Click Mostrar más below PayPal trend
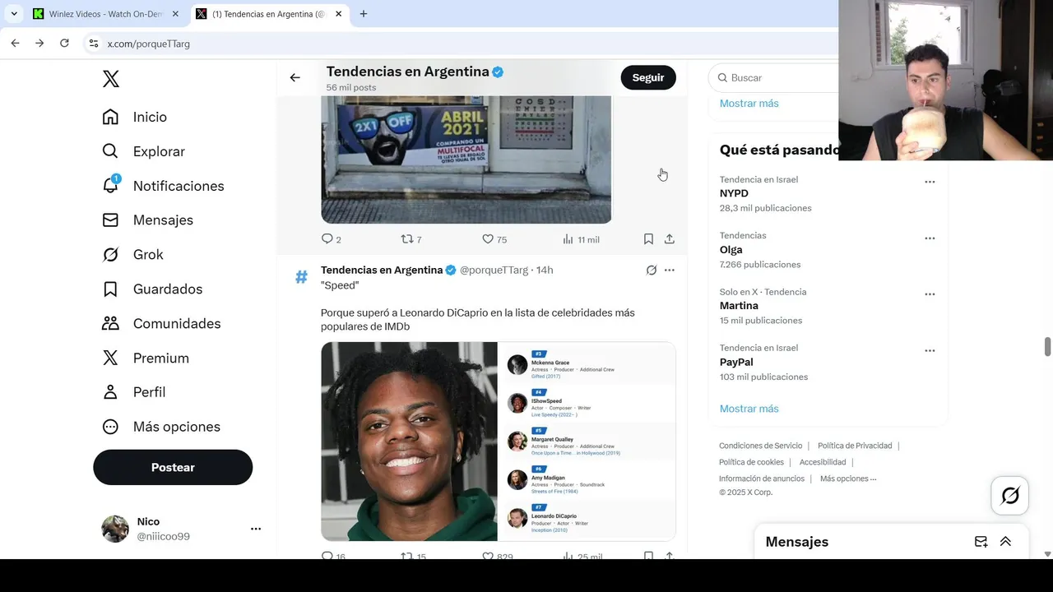This screenshot has height=592, width=1053. [x=749, y=409]
